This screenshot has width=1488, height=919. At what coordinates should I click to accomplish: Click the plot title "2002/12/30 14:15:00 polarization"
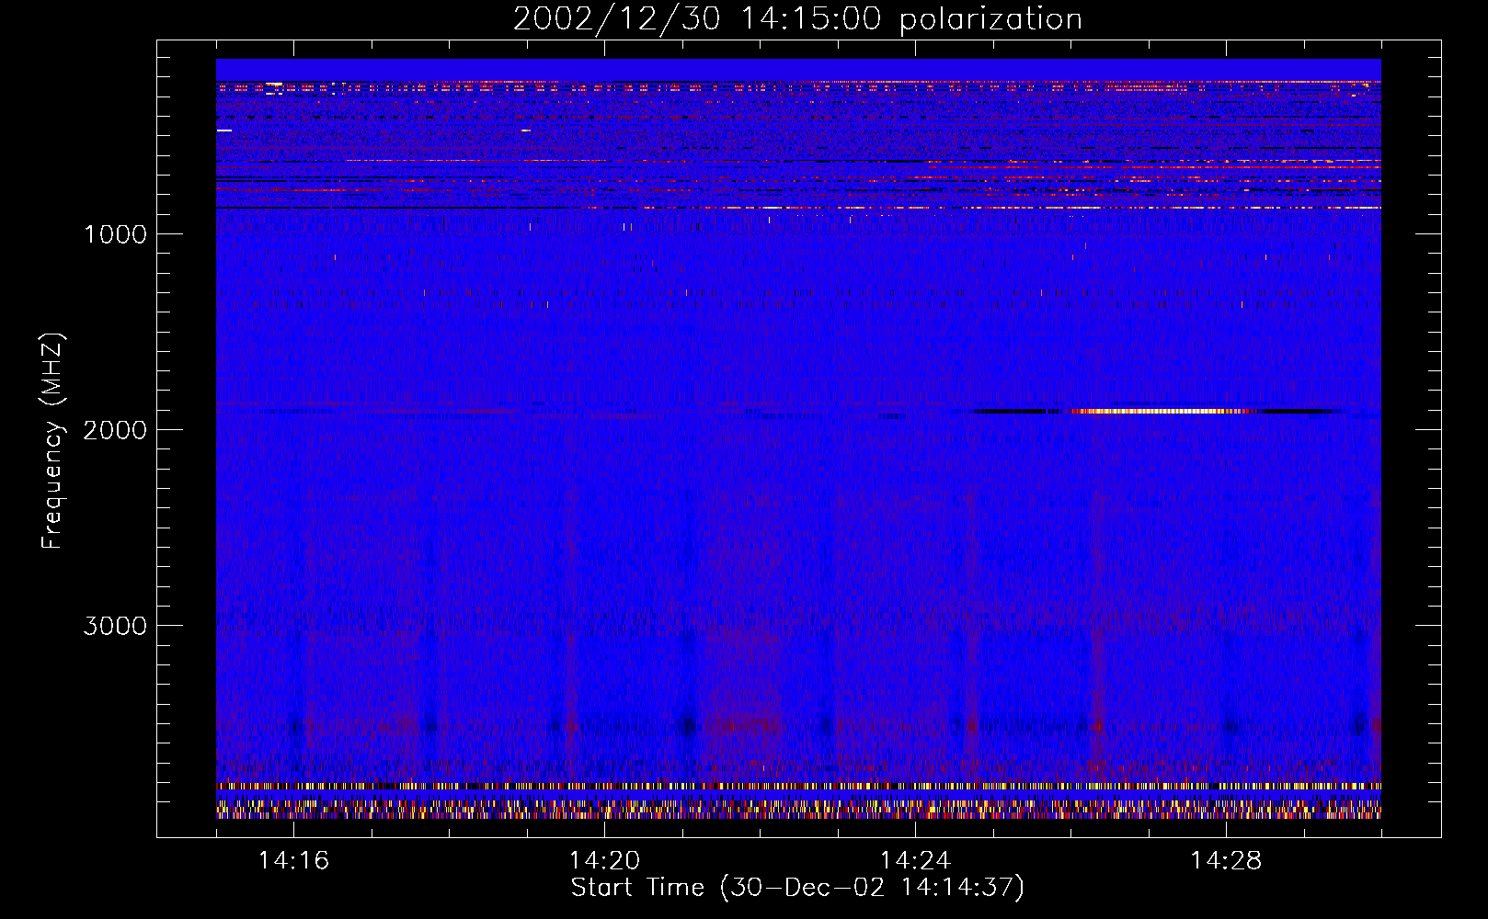pyautogui.click(x=797, y=19)
